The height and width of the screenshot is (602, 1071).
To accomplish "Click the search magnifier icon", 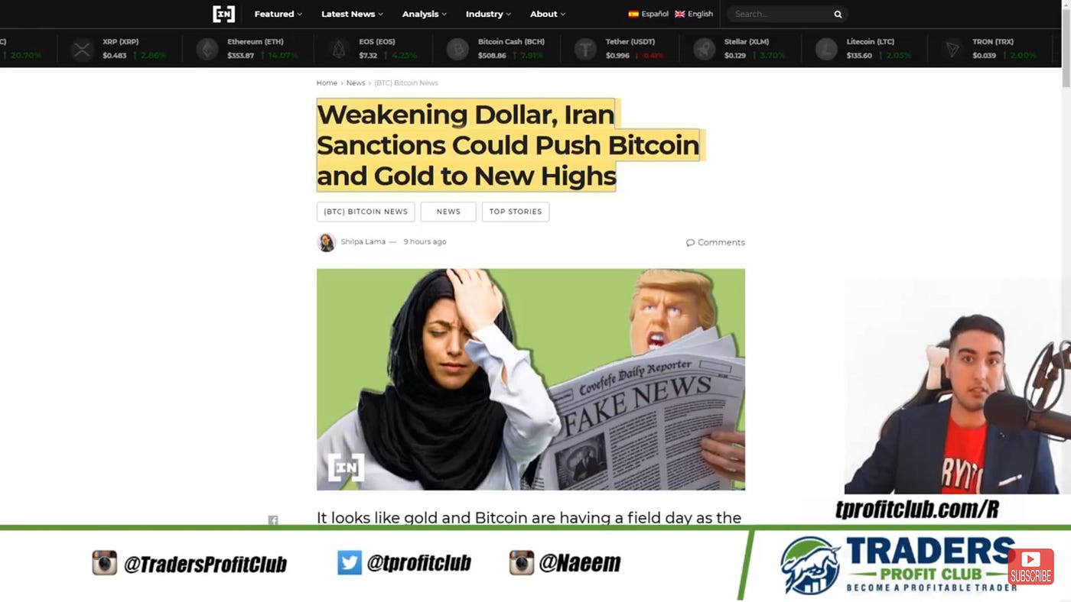I will tap(838, 14).
